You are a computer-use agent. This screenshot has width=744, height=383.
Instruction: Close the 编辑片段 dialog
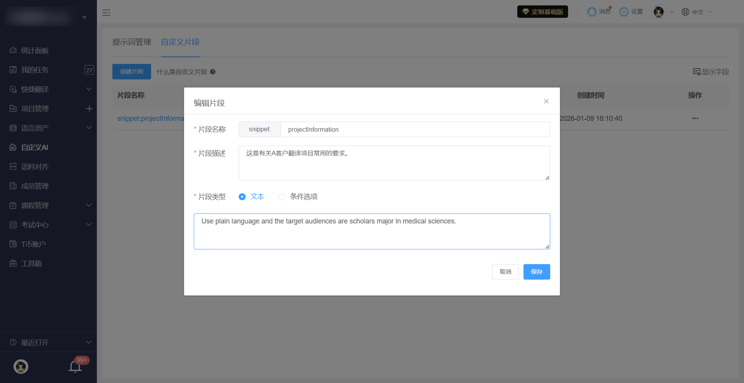click(x=546, y=101)
